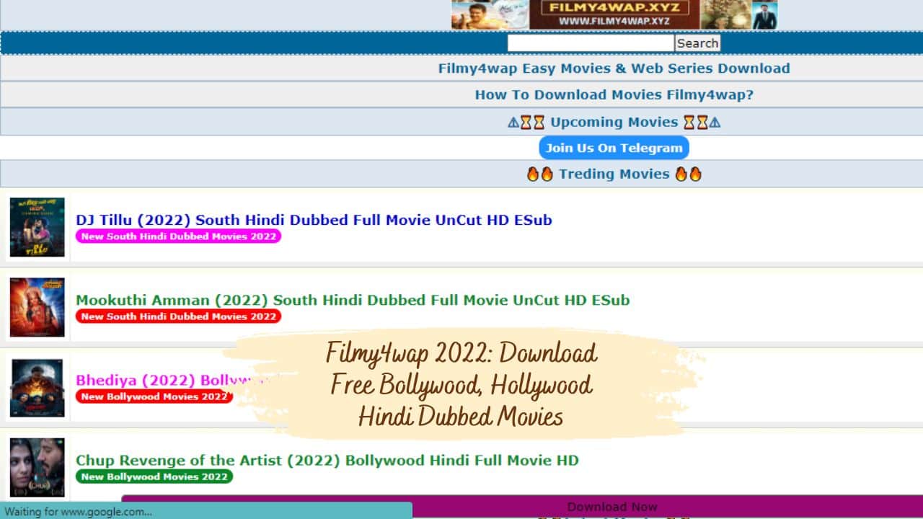
Task: Click Join Us On Telegram button
Action: 614,148
